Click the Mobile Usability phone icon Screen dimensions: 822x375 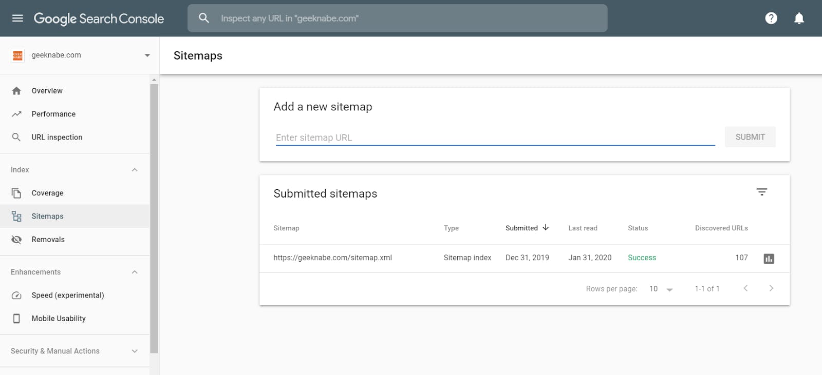point(16,319)
